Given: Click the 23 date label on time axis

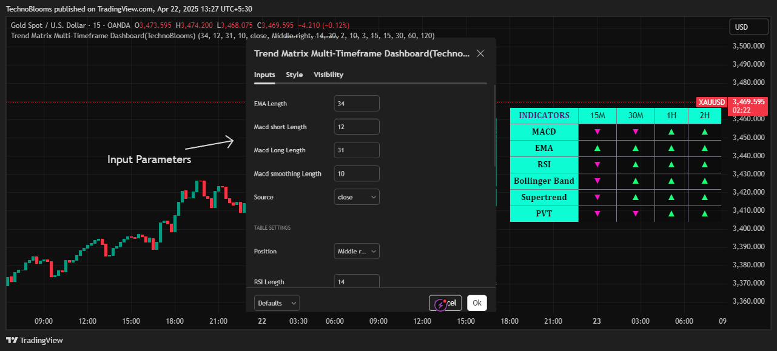Looking at the screenshot, I should tap(597, 321).
